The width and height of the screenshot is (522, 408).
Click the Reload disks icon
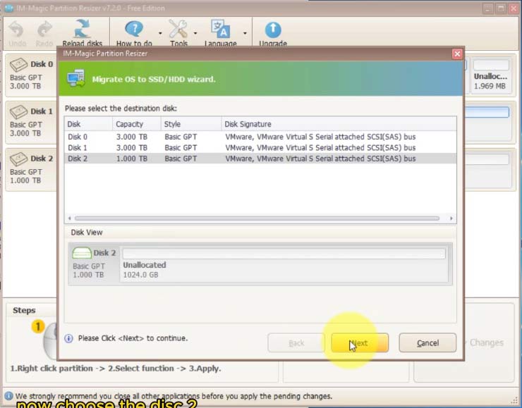click(x=82, y=29)
